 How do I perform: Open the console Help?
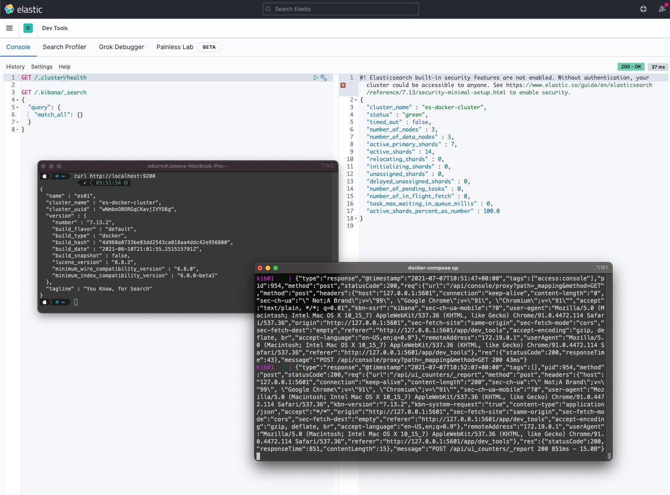pos(65,67)
